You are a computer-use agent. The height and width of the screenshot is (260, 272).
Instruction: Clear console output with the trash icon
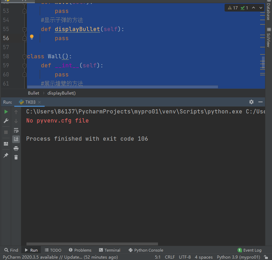tap(16, 157)
